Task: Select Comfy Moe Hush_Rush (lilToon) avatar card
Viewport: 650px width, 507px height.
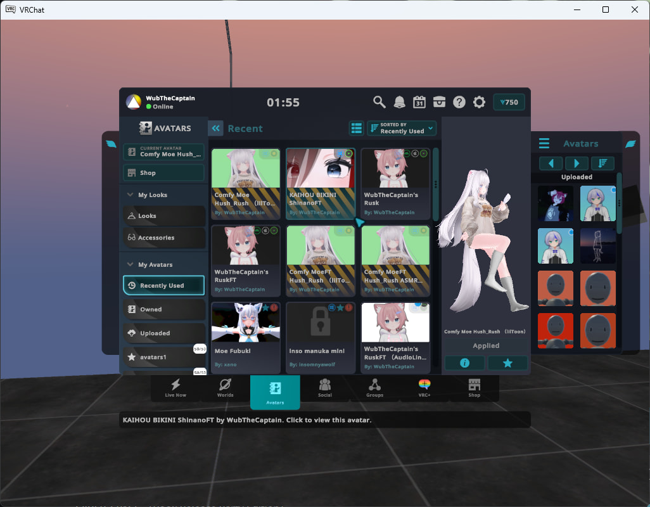Action: click(246, 184)
